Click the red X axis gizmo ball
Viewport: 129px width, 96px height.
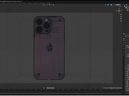[x=117, y=11]
